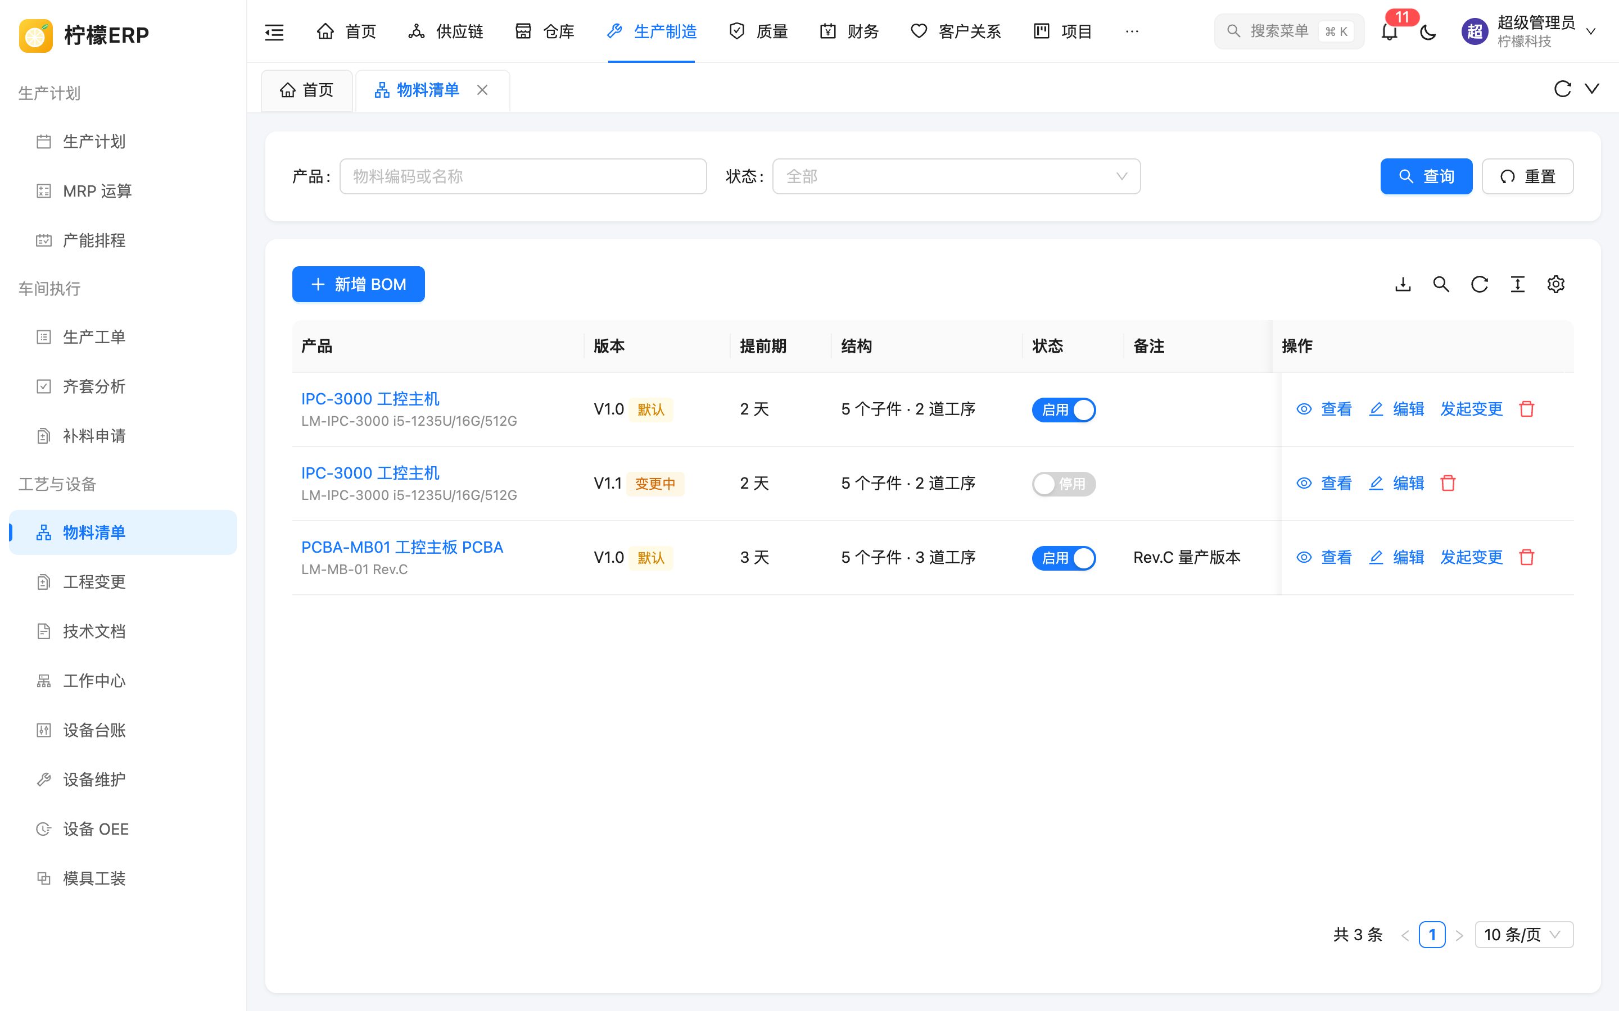This screenshot has height=1011, width=1619.
Task: Toggle the 启用 switch for PCBA-MB01
Action: click(x=1064, y=558)
